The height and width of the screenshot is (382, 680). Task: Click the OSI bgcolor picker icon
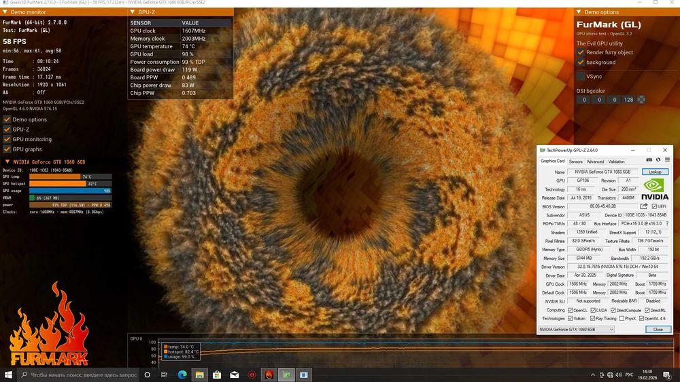[x=641, y=100]
